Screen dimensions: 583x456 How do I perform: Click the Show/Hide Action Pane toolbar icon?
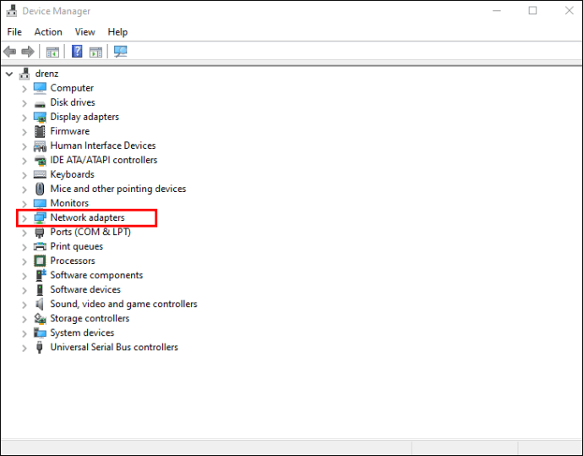click(95, 52)
